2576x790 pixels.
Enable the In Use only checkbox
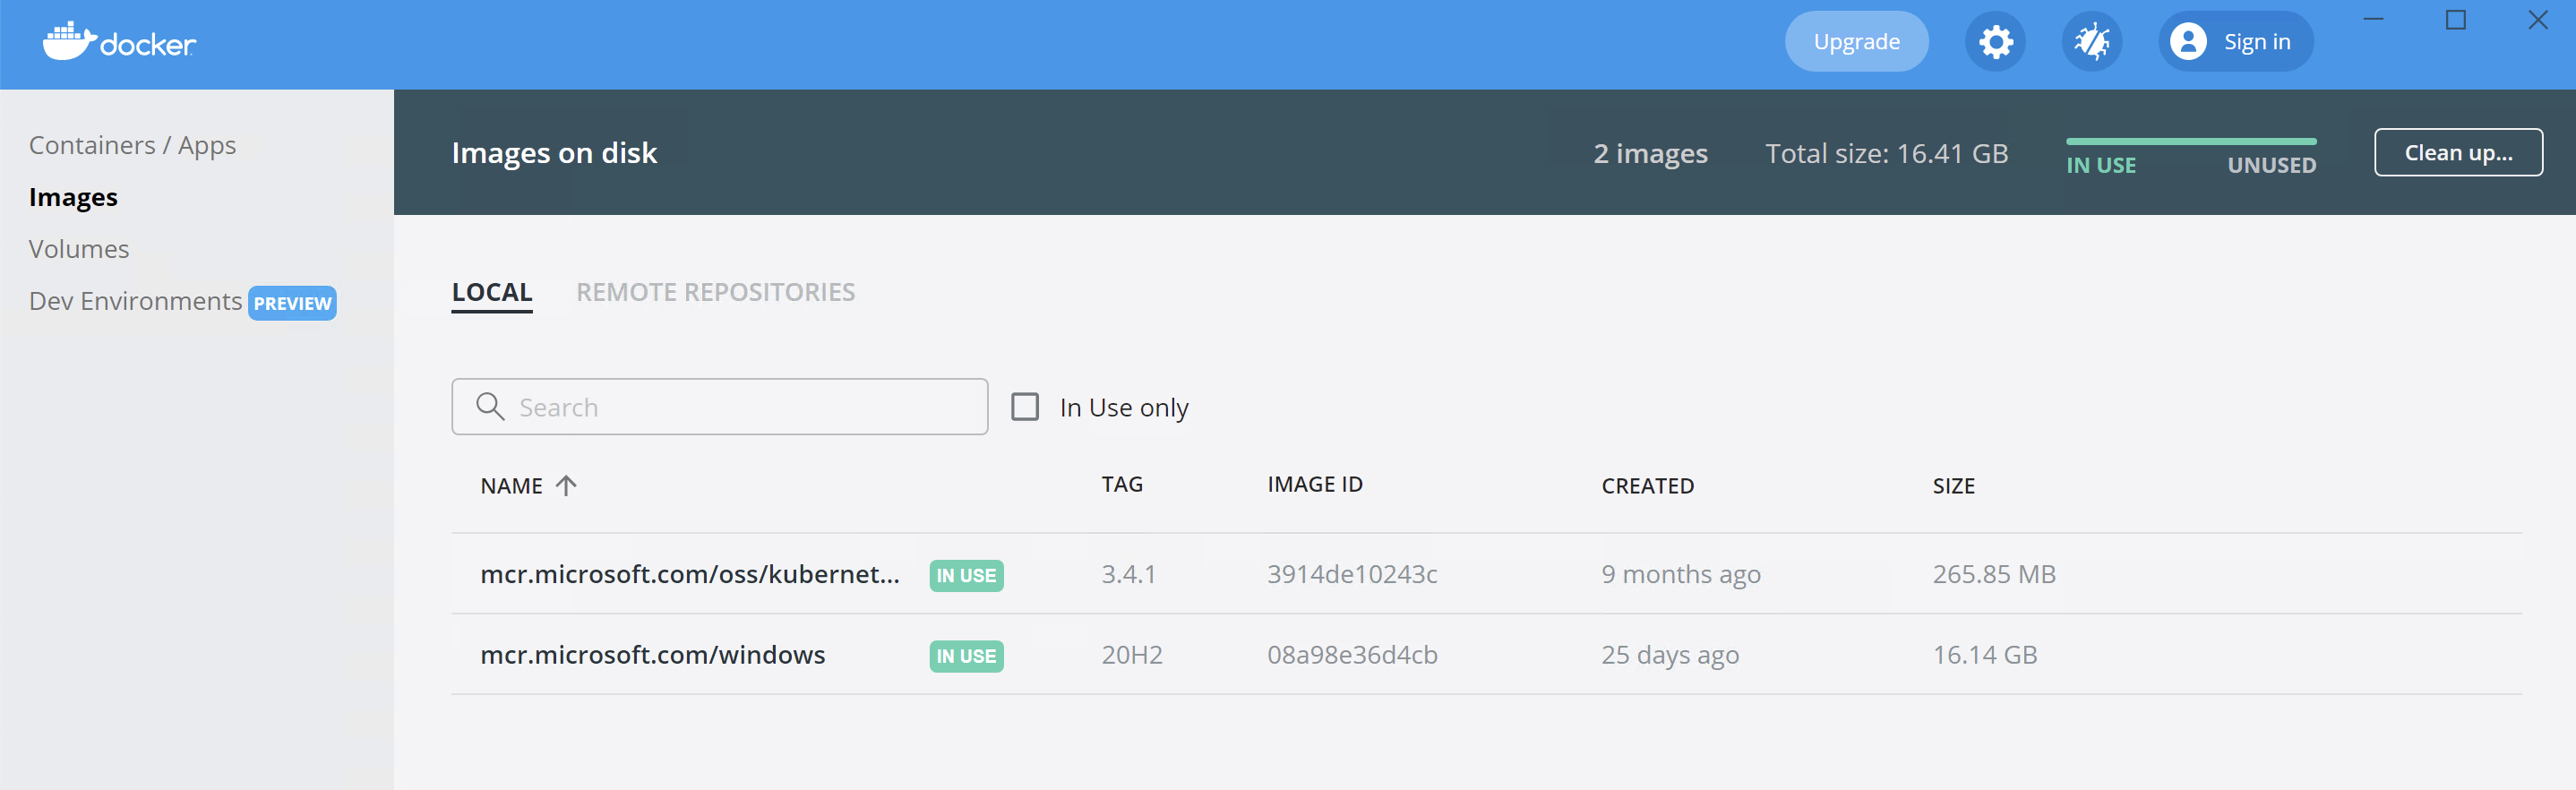point(1025,407)
